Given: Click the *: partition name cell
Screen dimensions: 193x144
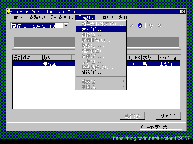Looking at the screenshot, I should [16, 64].
